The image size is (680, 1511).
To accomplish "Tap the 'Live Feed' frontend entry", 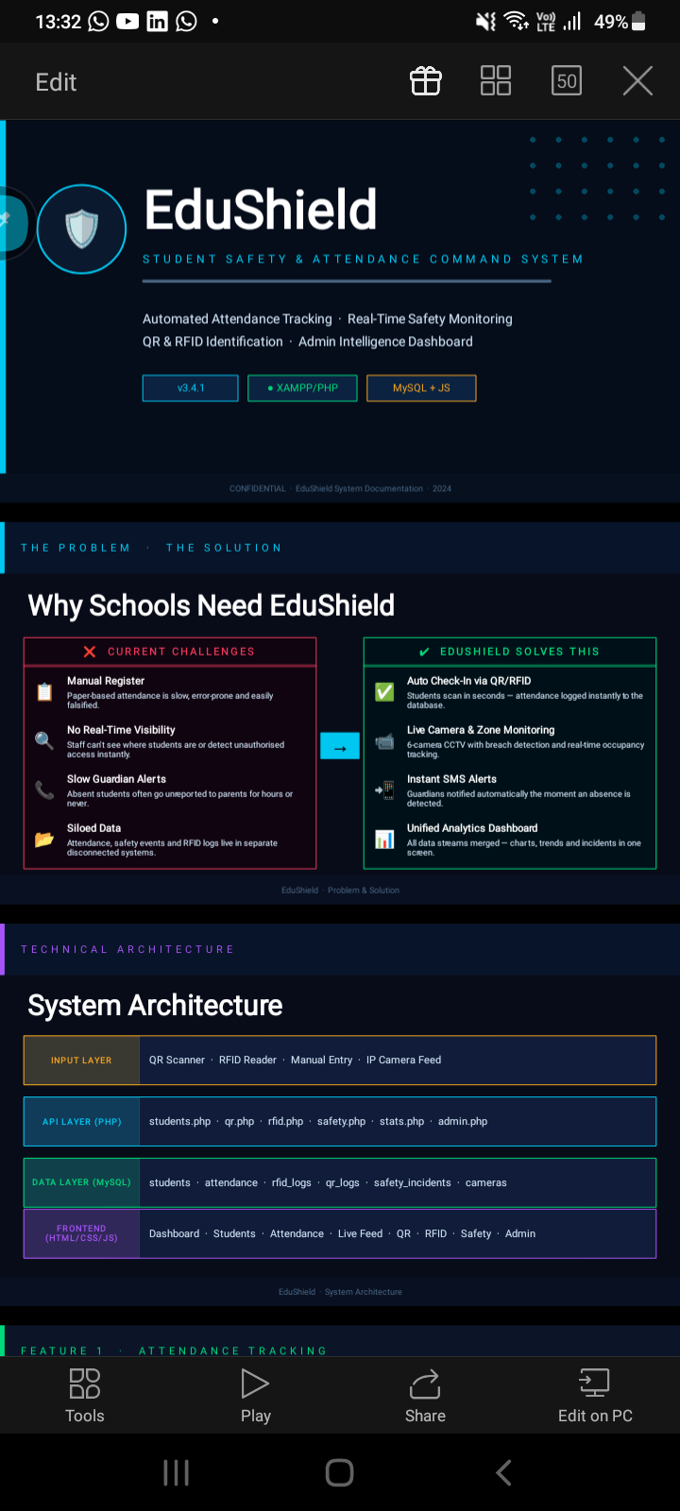I will [360, 1233].
